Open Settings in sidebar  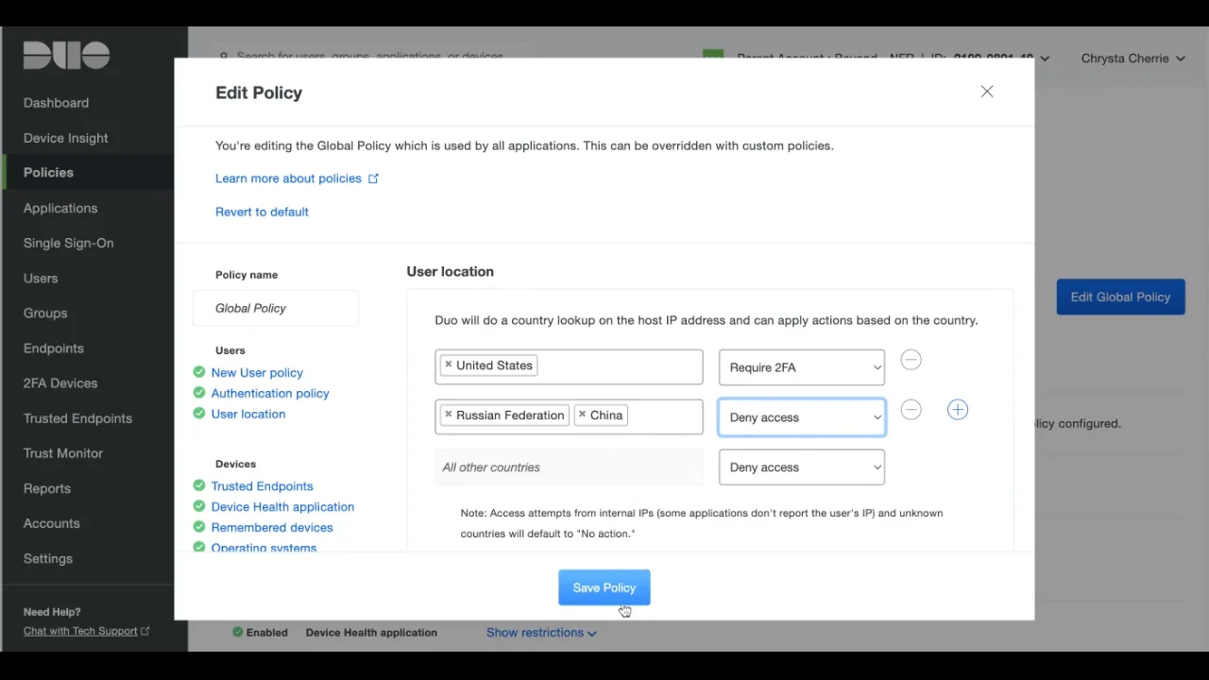tap(48, 558)
